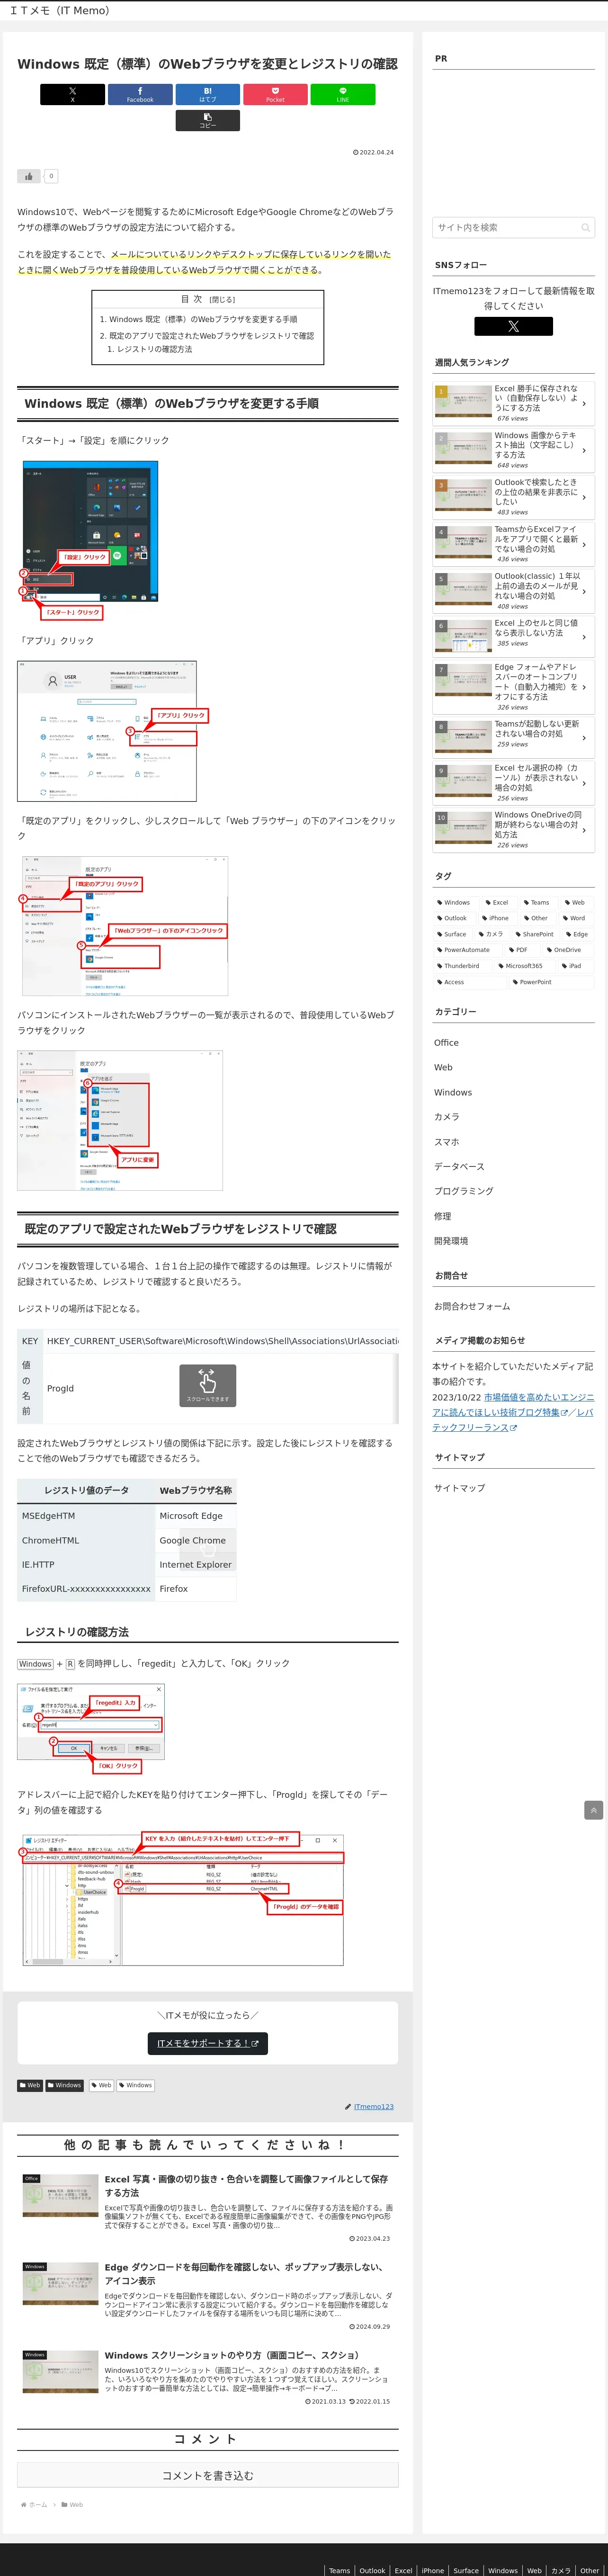Click ホーム breadcrumb link

click(38, 2505)
